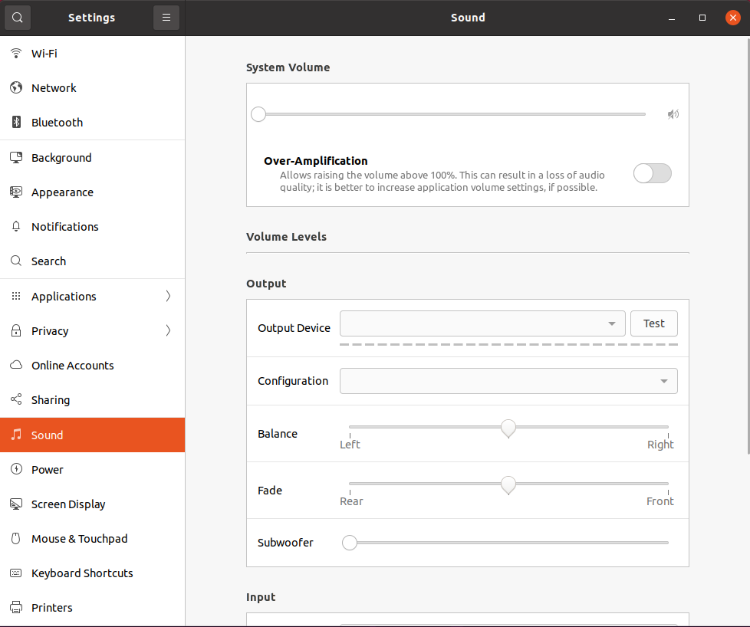Click the Test button for output
This screenshot has height=627, width=750.
654,323
